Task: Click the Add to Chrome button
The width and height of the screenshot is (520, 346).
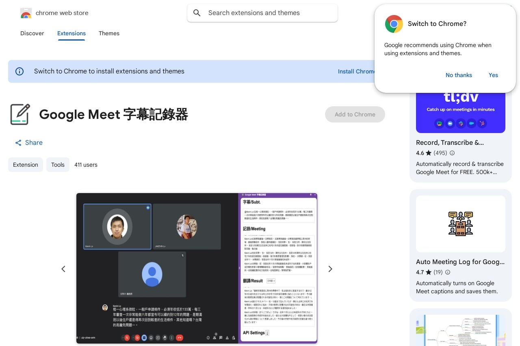Action: click(x=355, y=114)
